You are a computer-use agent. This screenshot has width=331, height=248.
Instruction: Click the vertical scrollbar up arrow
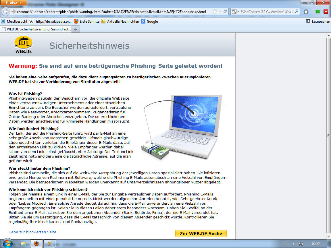click(329, 35)
